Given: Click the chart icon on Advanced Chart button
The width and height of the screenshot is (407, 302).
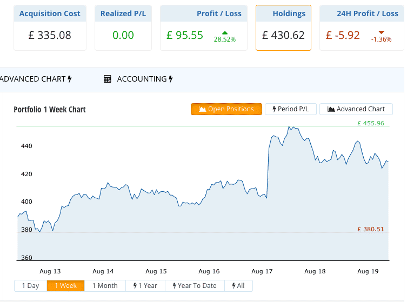Looking at the screenshot, I should [331, 109].
